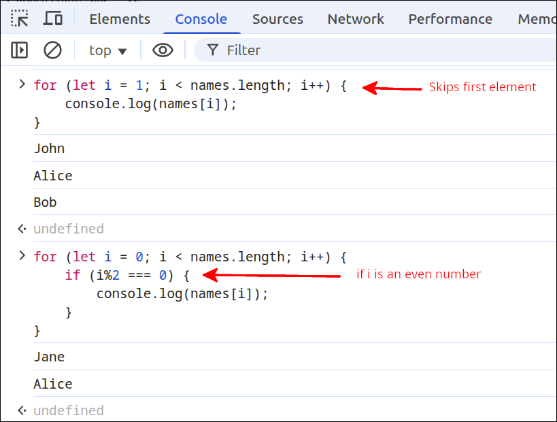Open the Sources tab
The width and height of the screenshot is (557, 422).
click(x=277, y=19)
